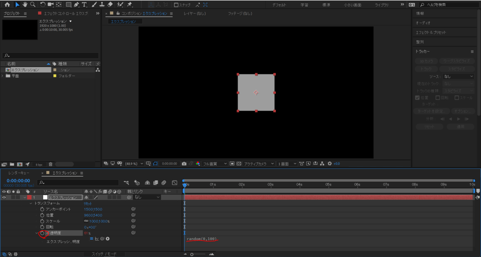Toggle layer 1 eye visibility
The image size is (481, 257).
[4, 197]
